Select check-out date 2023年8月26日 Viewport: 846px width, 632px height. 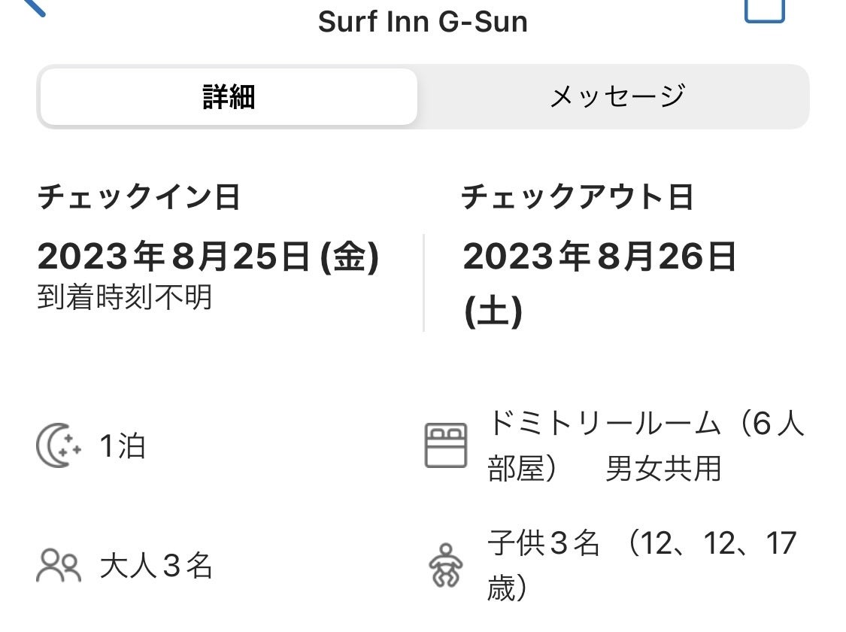tap(599, 258)
